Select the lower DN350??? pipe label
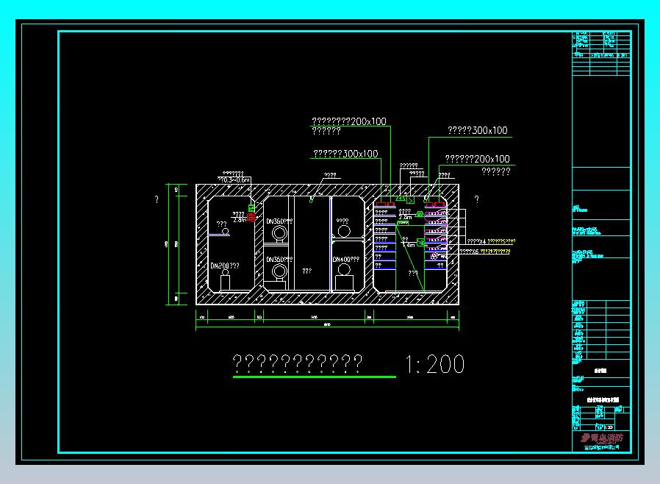 [279, 260]
